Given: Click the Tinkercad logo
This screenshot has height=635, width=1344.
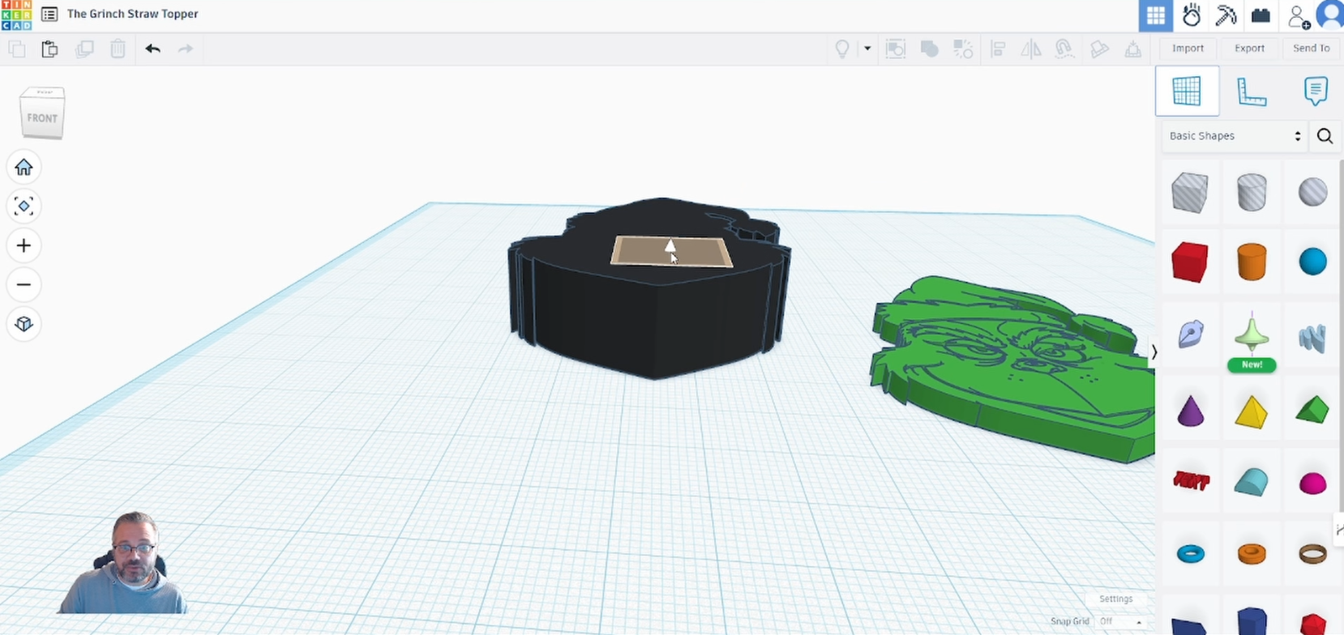Looking at the screenshot, I should [16, 15].
